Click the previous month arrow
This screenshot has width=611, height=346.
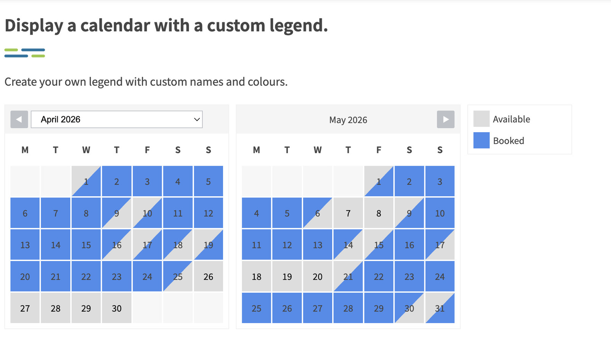point(19,119)
